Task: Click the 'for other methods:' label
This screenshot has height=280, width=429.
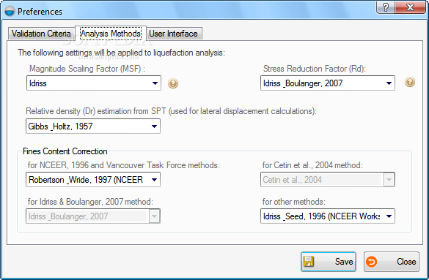Action: tap(294, 202)
